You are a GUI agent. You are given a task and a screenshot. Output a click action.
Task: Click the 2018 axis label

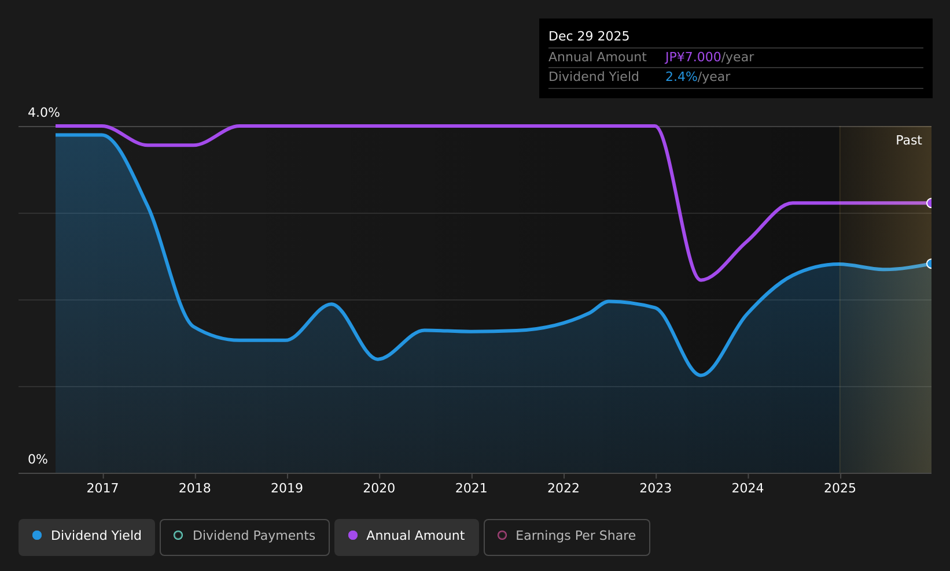pos(195,488)
